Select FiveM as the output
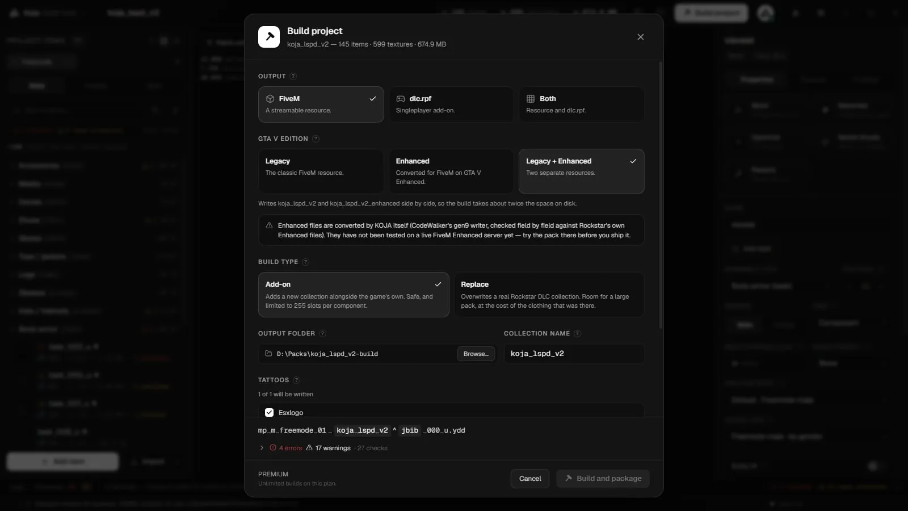 [321, 104]
